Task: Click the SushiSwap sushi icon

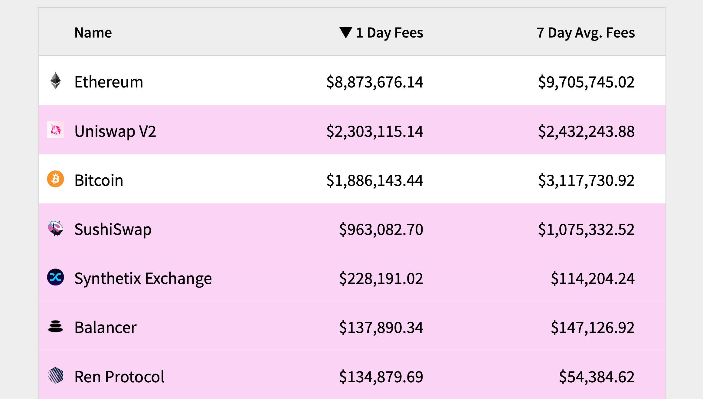Action: click(x=55, y=228)
